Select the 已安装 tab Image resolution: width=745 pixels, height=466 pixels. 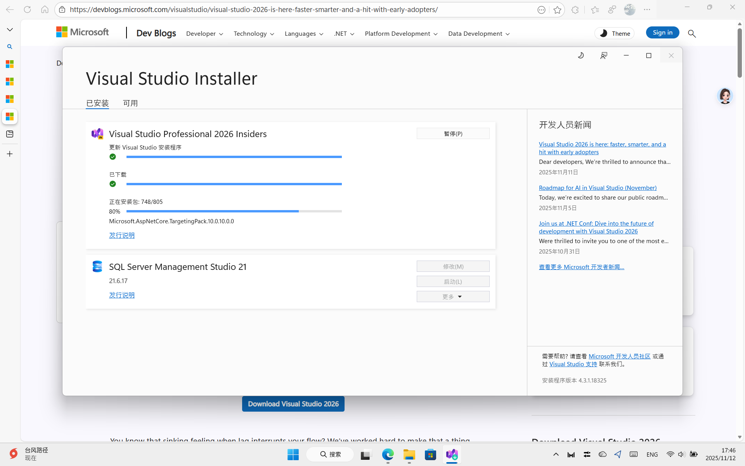[97, 103]
